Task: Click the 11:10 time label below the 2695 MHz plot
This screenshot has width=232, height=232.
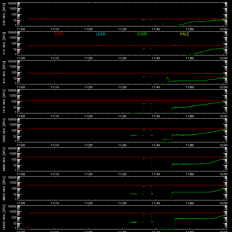Action: [x=55, y=145]
